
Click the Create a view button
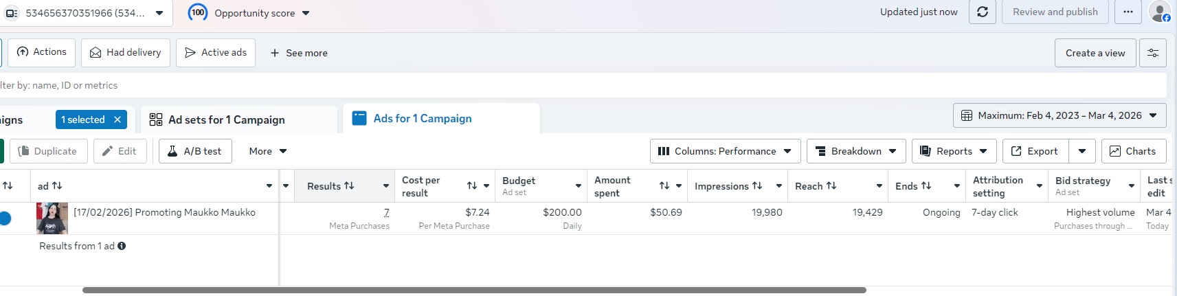pos(1095,53)
